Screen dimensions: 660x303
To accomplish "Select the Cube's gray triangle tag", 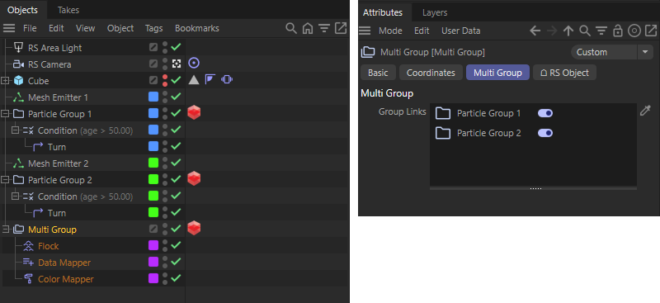I will pos(194,79).
